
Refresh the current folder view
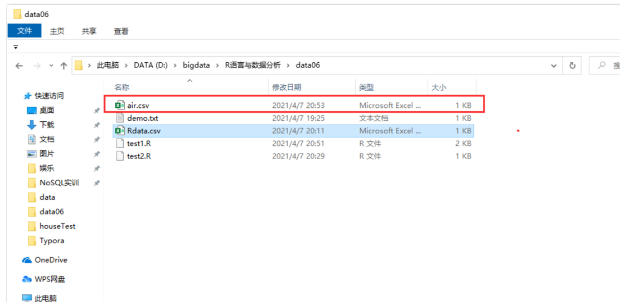573,66
